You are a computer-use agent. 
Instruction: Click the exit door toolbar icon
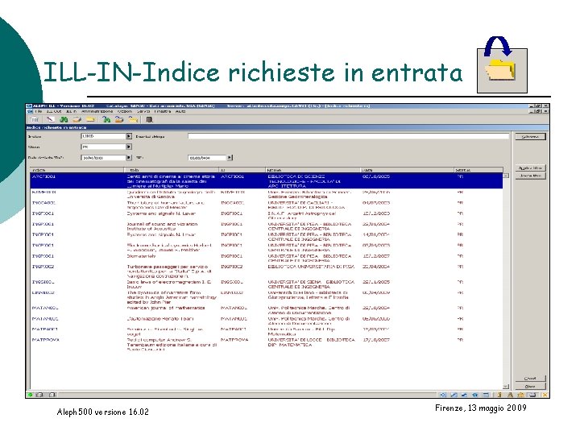point(150,119)
